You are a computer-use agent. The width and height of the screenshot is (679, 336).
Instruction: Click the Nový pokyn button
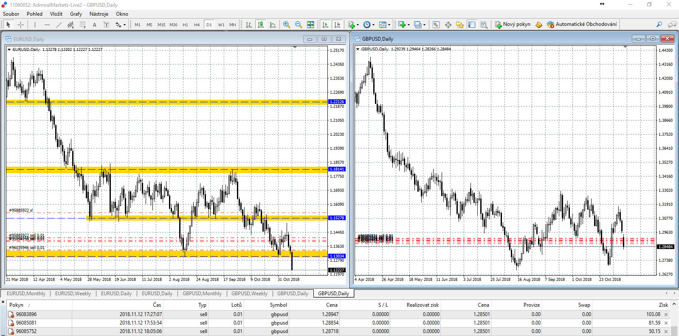tap(513, 25)
